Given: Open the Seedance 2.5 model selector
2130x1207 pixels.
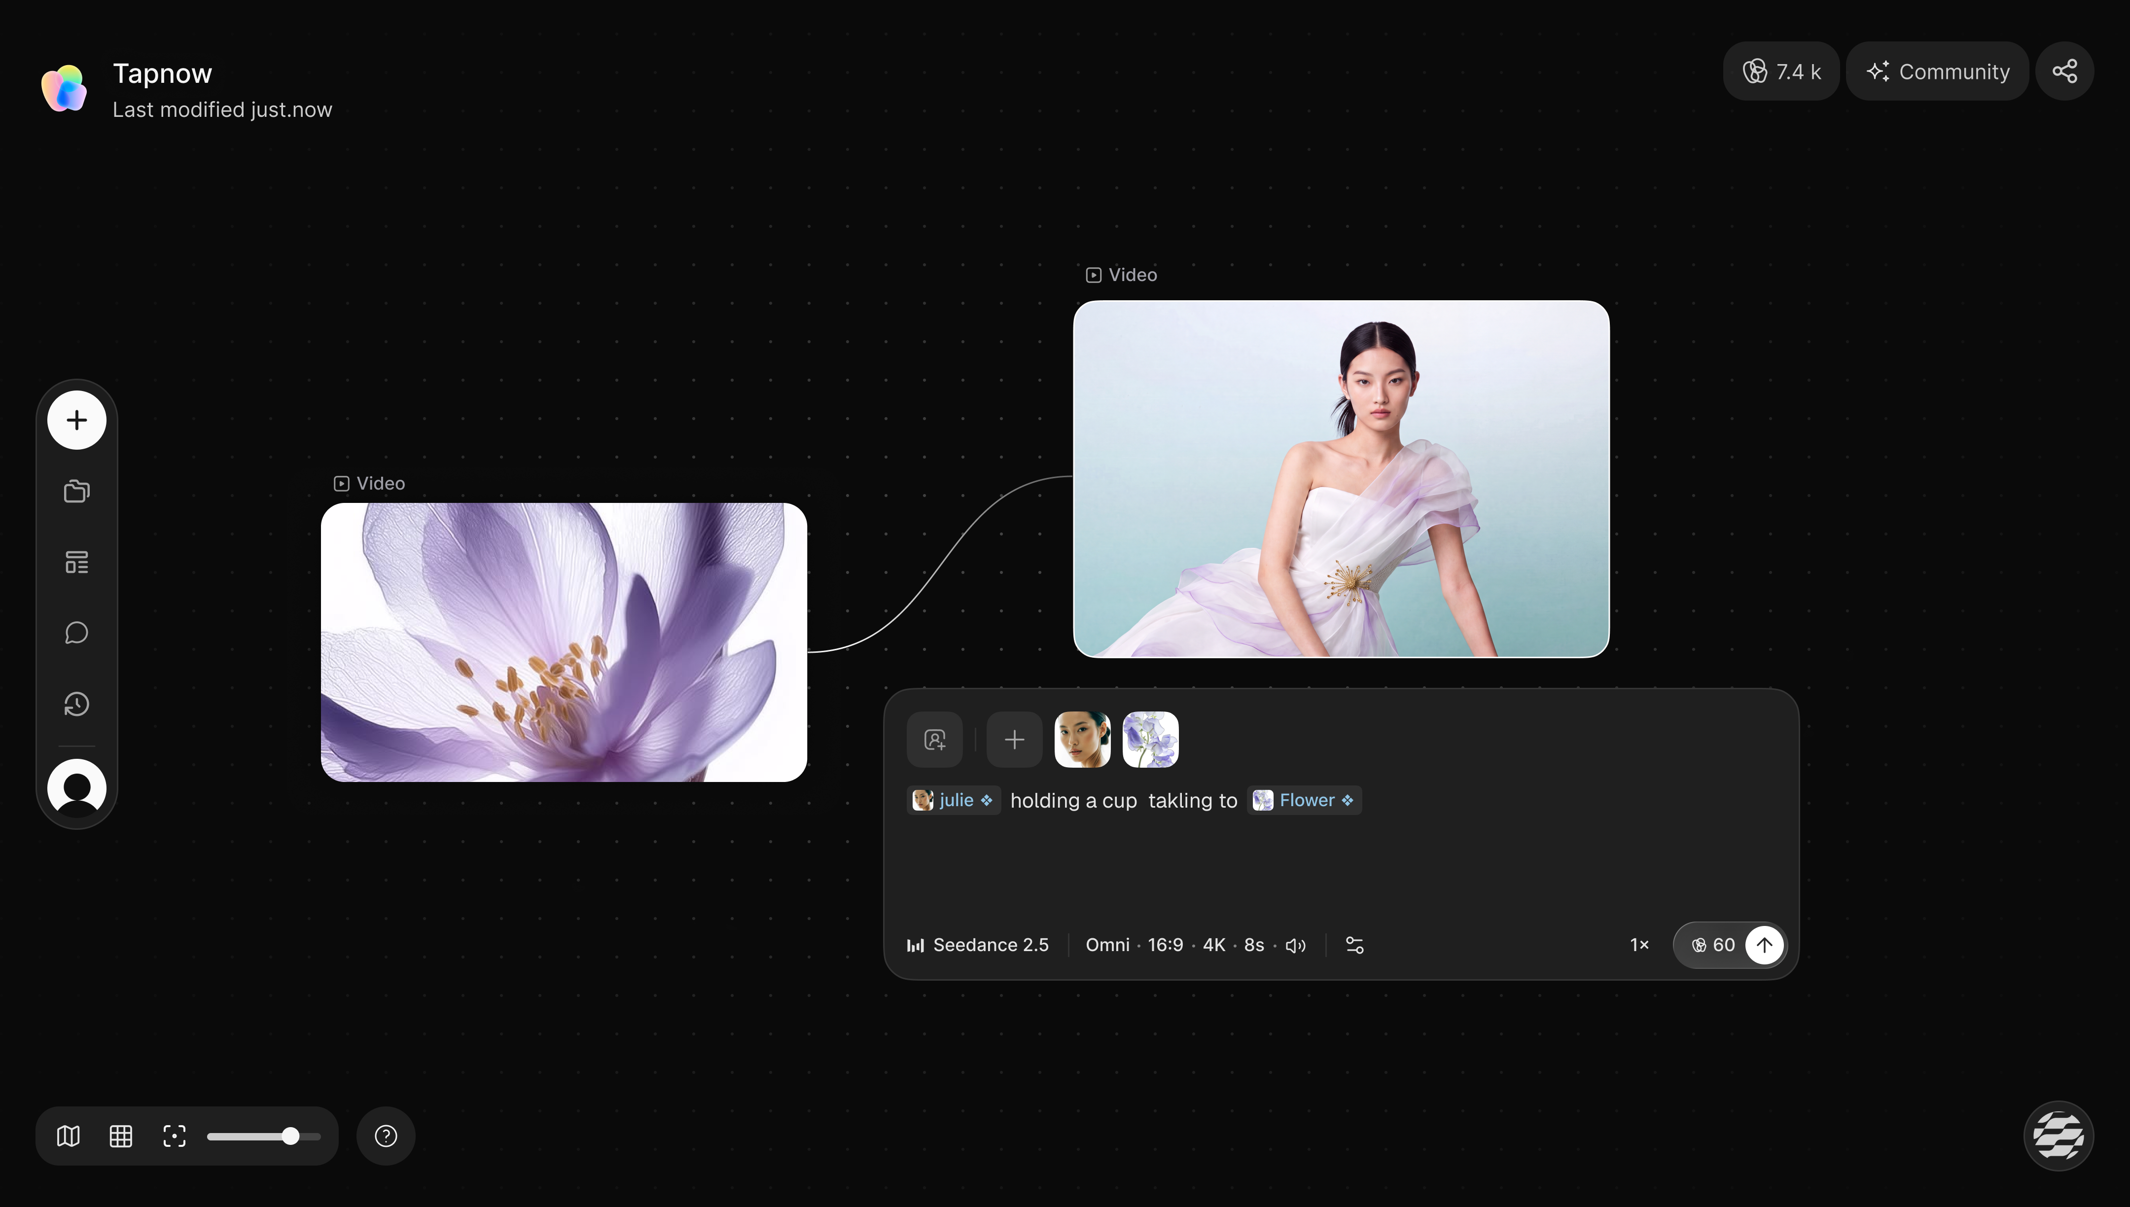Looking at the screenshot, I should (x=978, y=945).
